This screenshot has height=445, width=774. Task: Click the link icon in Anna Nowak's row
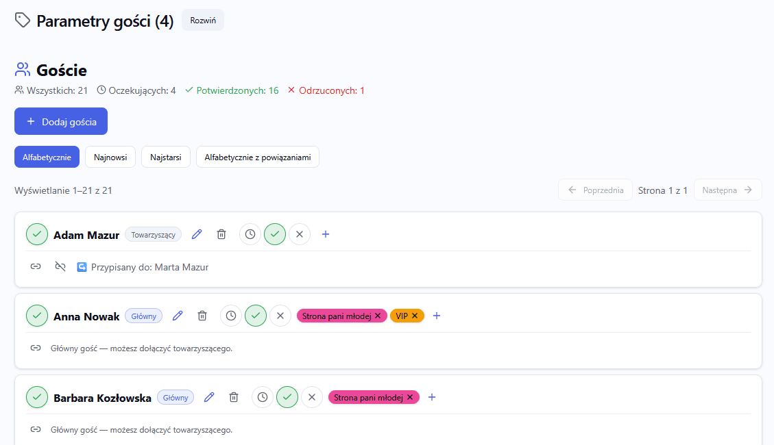[36, 348]
